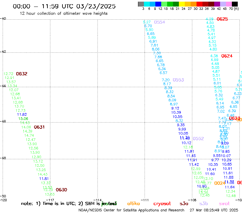Click the 4.50 wave height value

point(210,23)
